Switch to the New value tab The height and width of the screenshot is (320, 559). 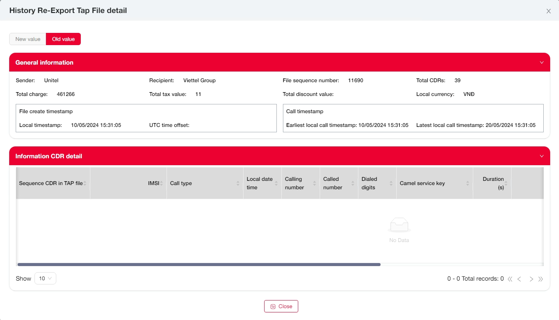coord(28,39)
